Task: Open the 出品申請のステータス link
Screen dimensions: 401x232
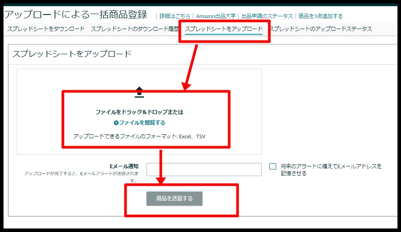Action: click(267, 16)
